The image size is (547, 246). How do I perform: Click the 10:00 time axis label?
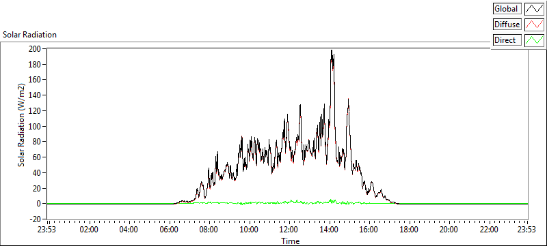[249, 230]
